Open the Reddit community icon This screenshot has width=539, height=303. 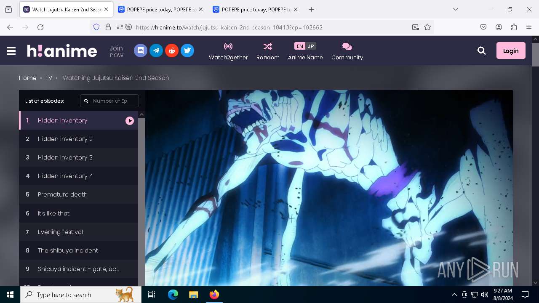pos(172,50)
